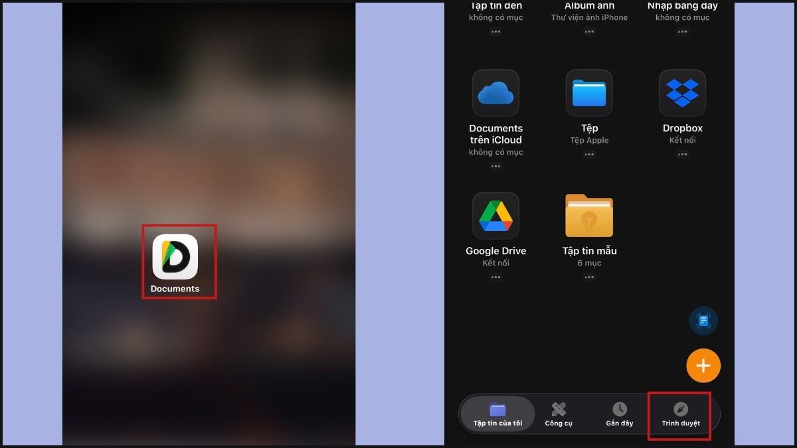This screenshot has height=448, width=797.
Task: Tap "không có mục" under Documents trên iCloud
Action: (495, 153)
